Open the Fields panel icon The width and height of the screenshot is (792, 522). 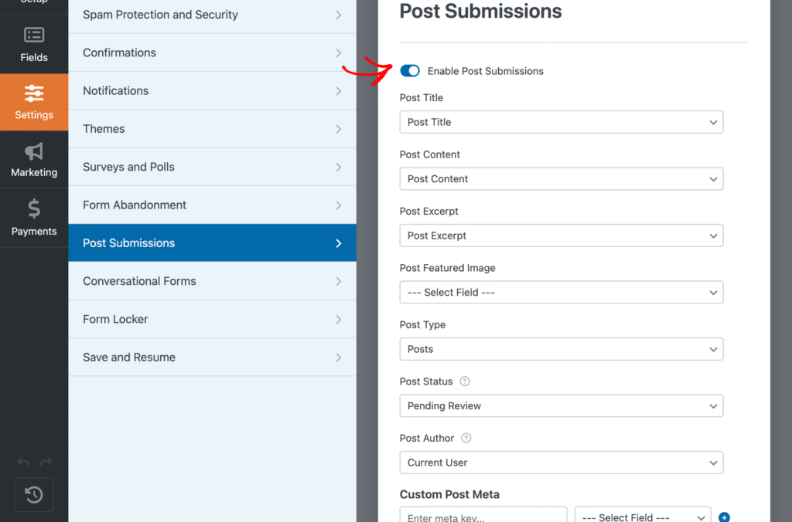(34, 35)
